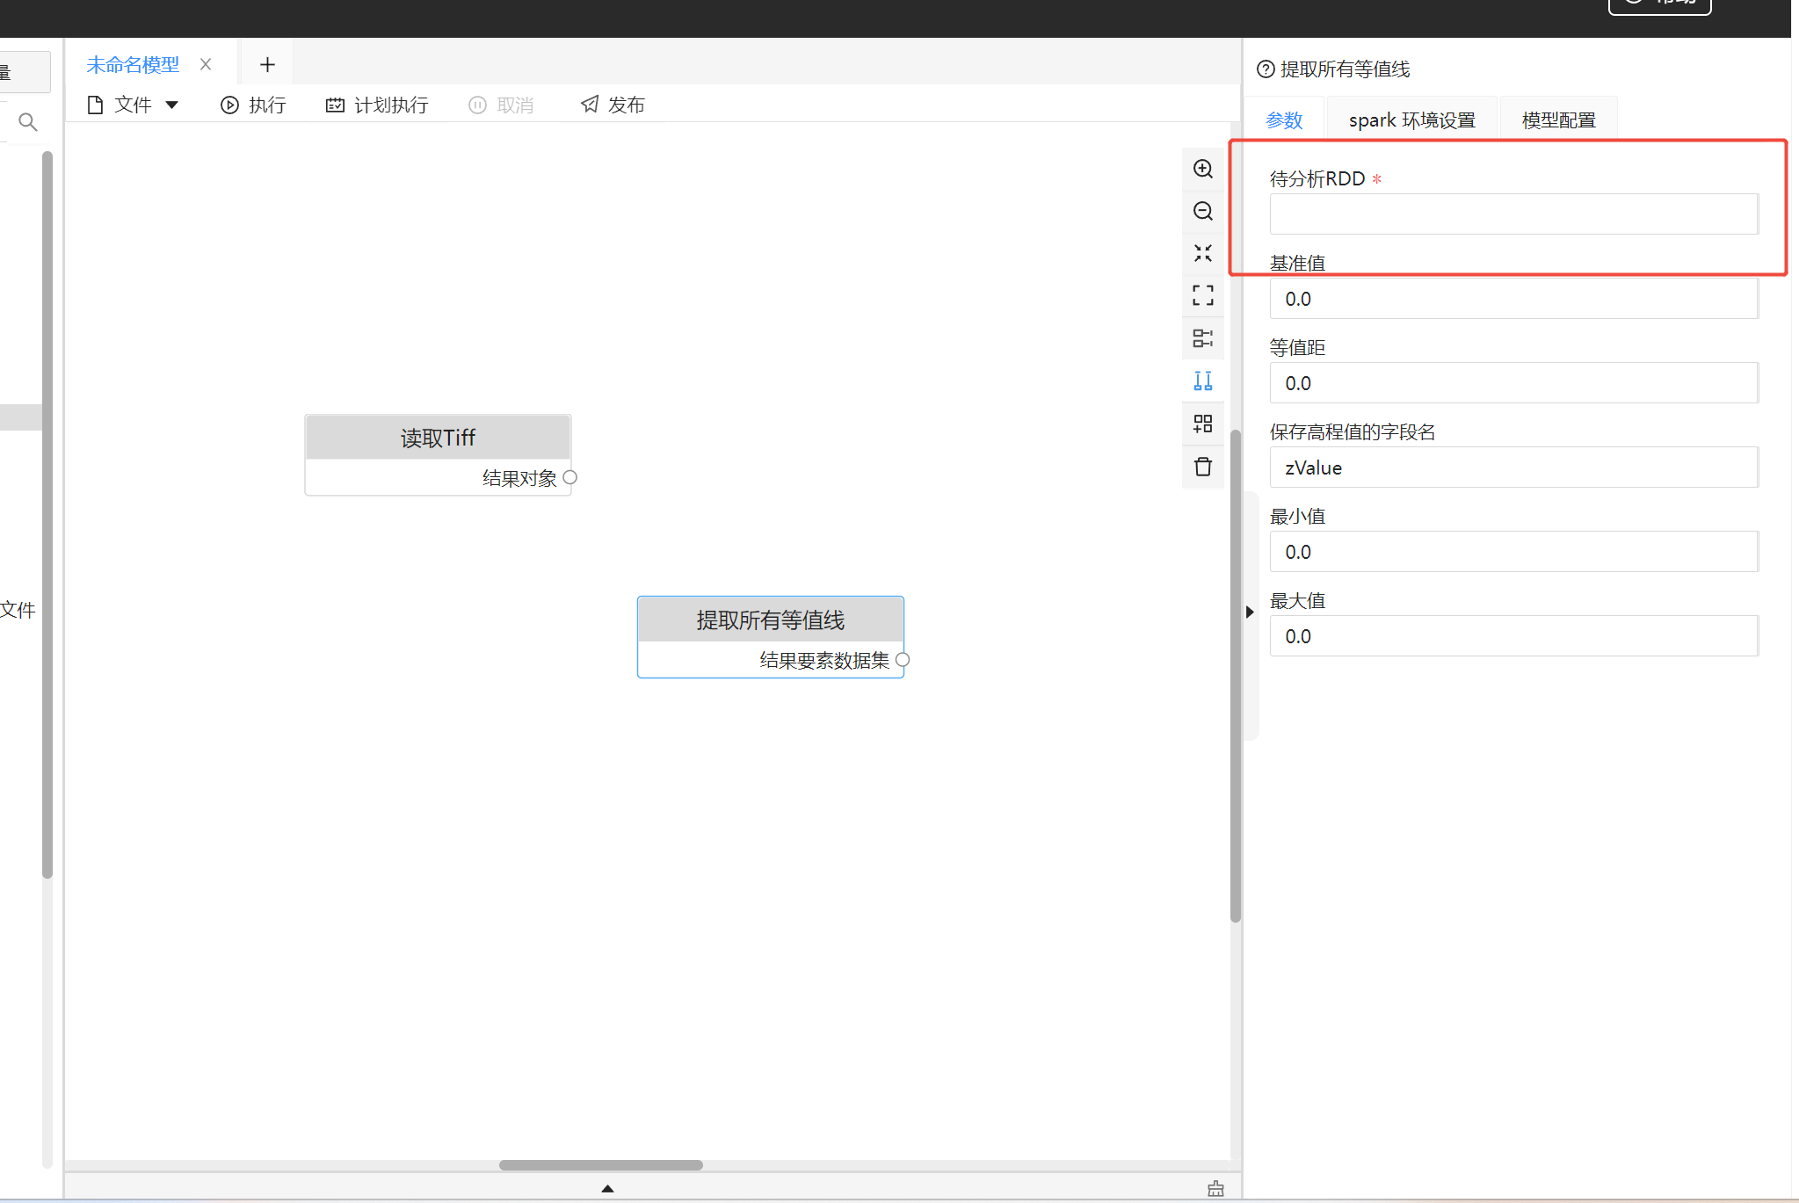The image size is (1799, 1203).
Task: Click the zoom out canvas icon
Action: click(1202, 211)
